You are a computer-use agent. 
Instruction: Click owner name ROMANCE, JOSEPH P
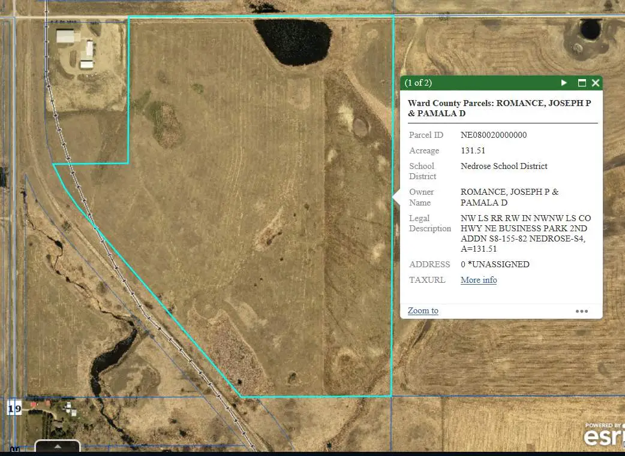[509, 192]
